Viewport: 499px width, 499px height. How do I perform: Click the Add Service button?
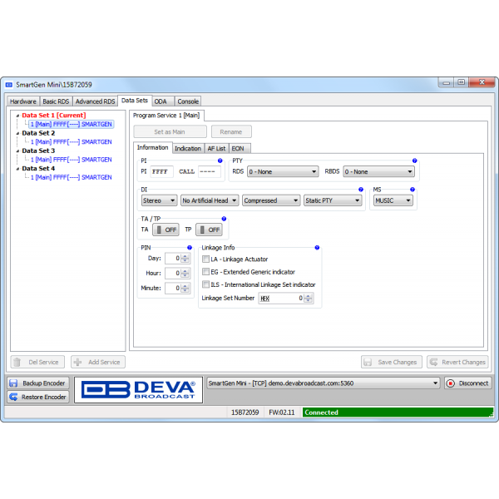pyautogui.click(x=98, y=362)
